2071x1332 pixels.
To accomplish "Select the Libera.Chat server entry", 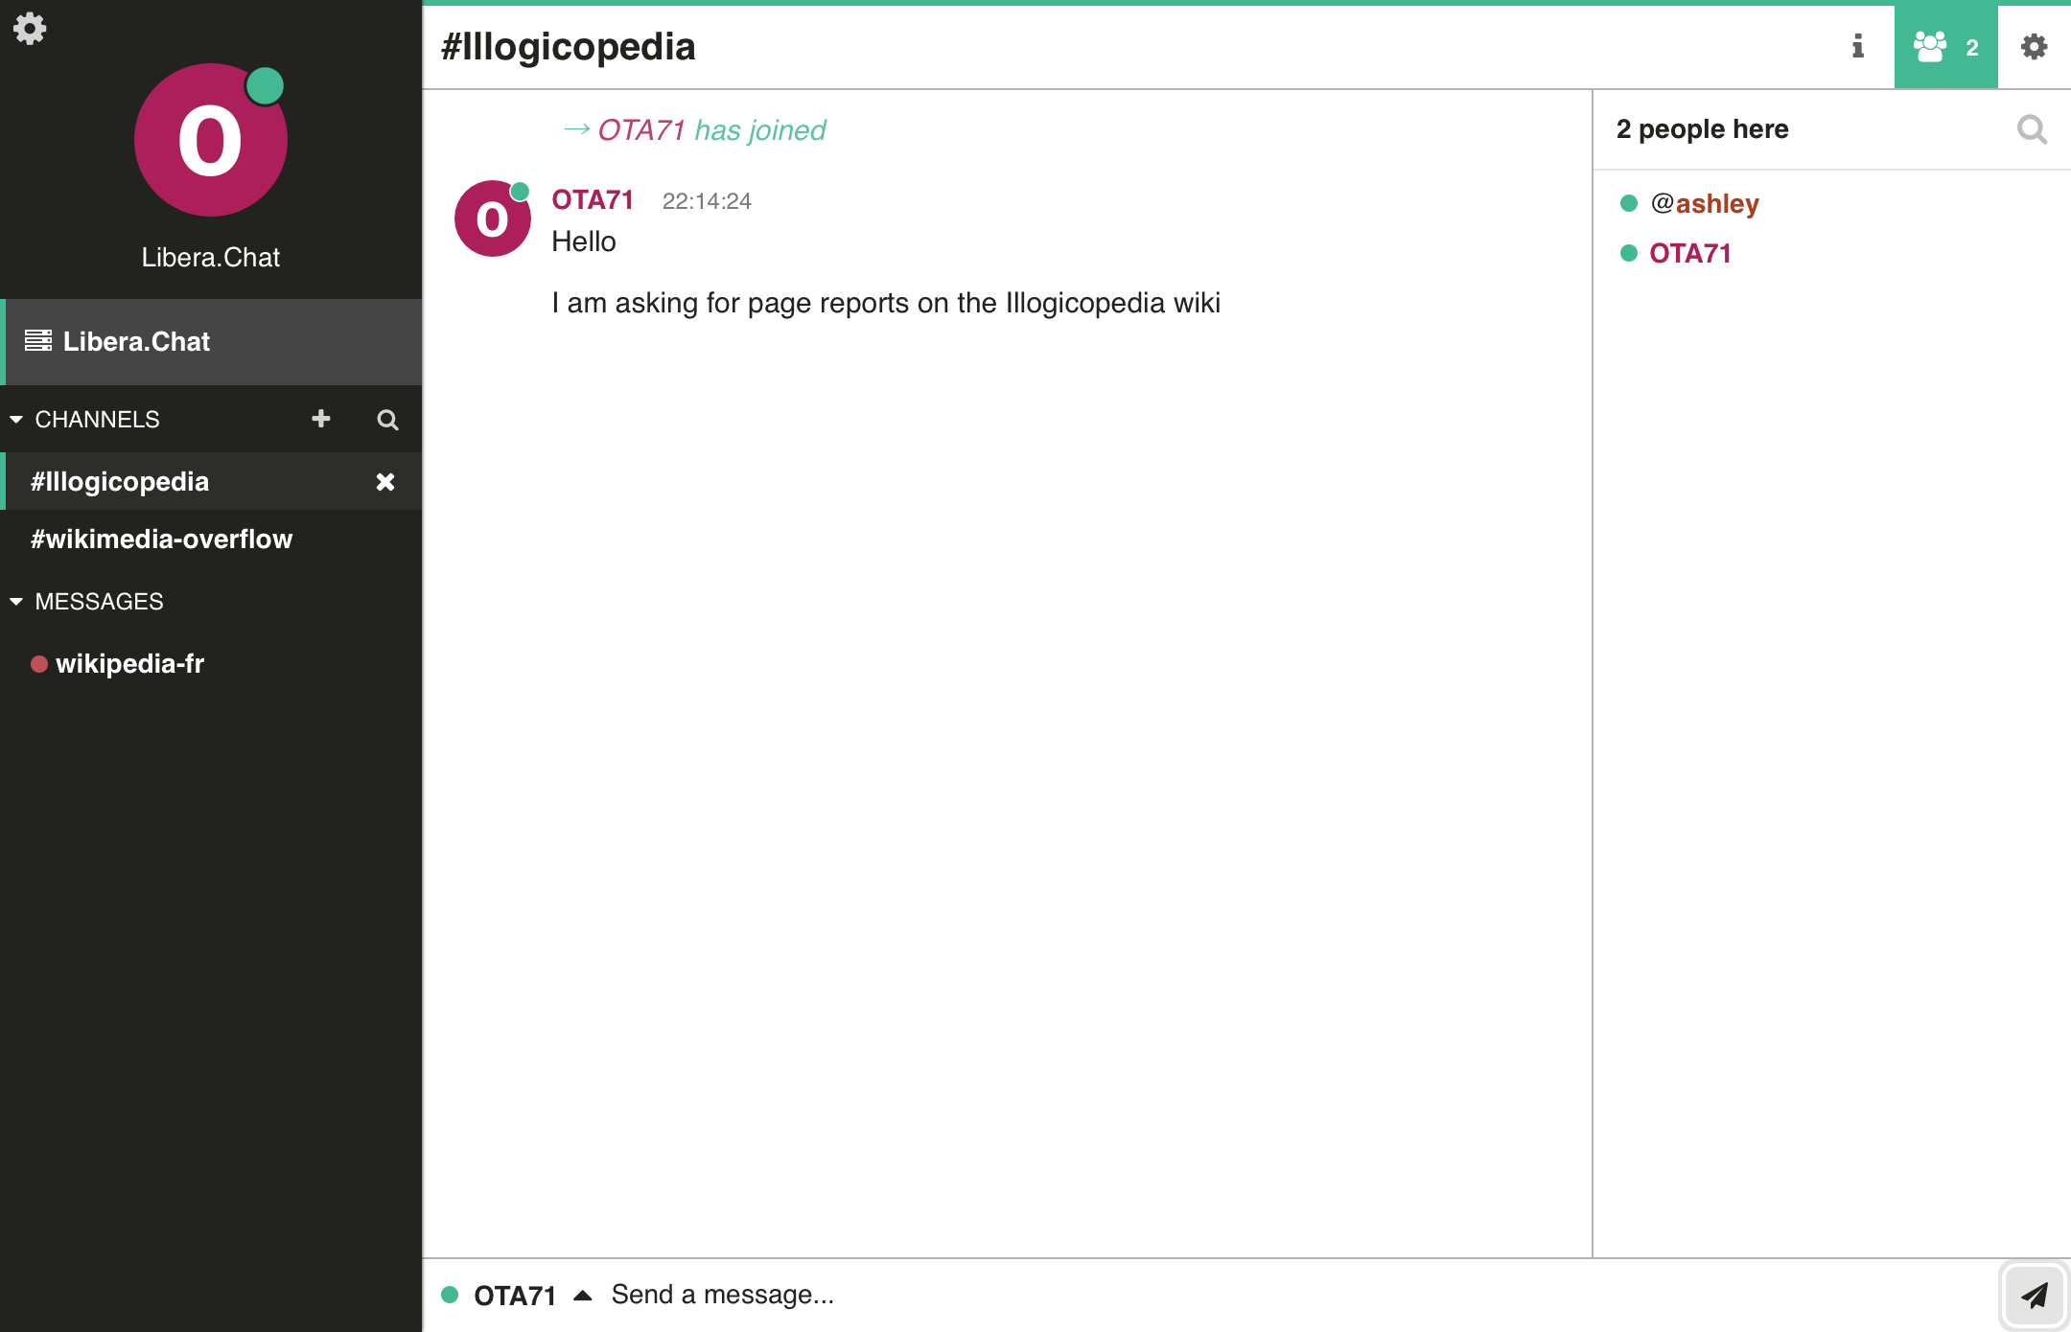I will [136, 342].
